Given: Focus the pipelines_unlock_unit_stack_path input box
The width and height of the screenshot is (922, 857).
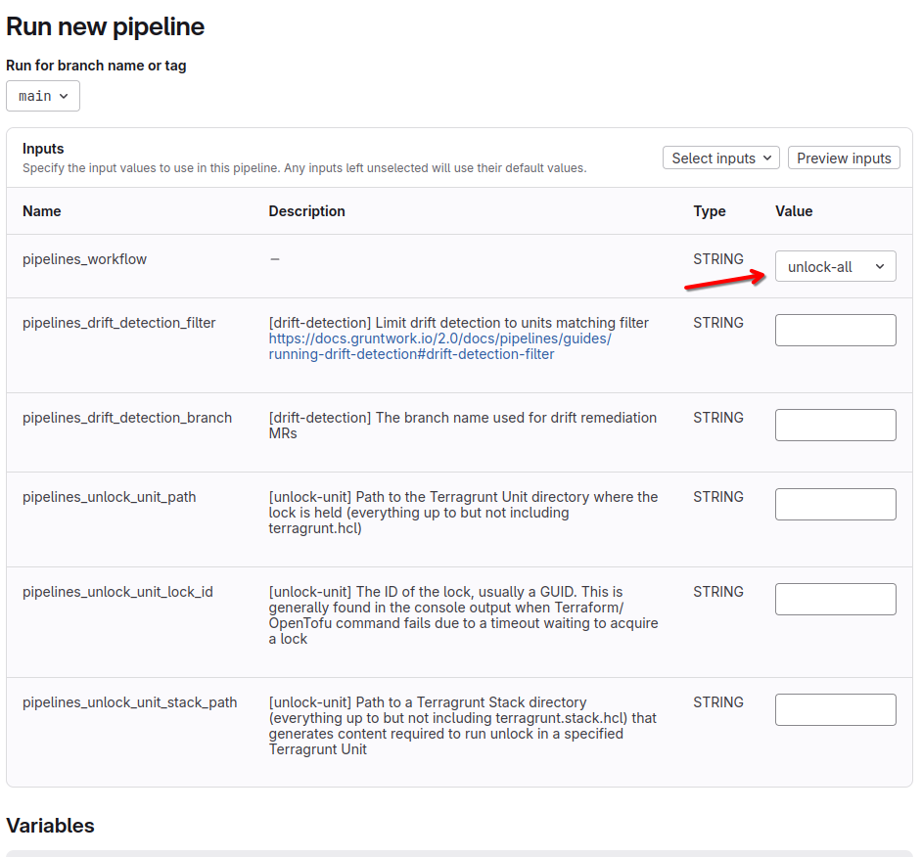Looking at the screenshot, I should pos(835,710).
